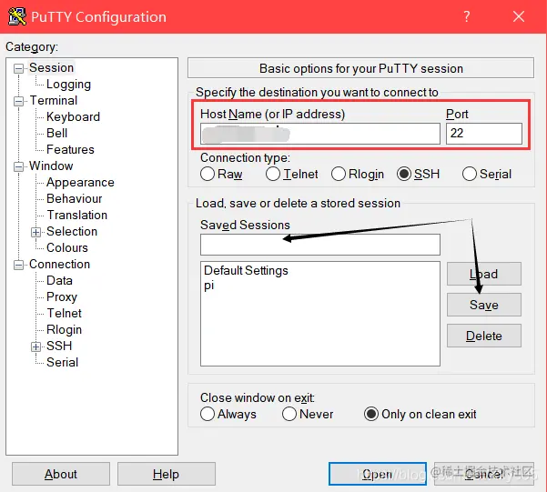Viewport: 547px width, 492px height.
Task: Open the Keyboard settings category
Action: click(x=73, y=116)
